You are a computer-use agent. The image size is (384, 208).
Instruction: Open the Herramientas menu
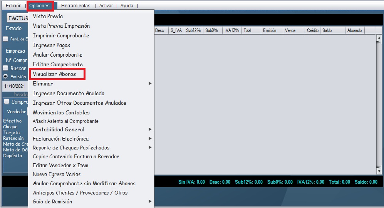pyautogui.click(x=75, y=6)
